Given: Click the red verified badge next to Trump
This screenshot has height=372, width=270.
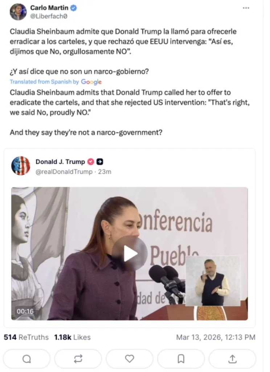Looking at the screenshot, I should (91, 162).
